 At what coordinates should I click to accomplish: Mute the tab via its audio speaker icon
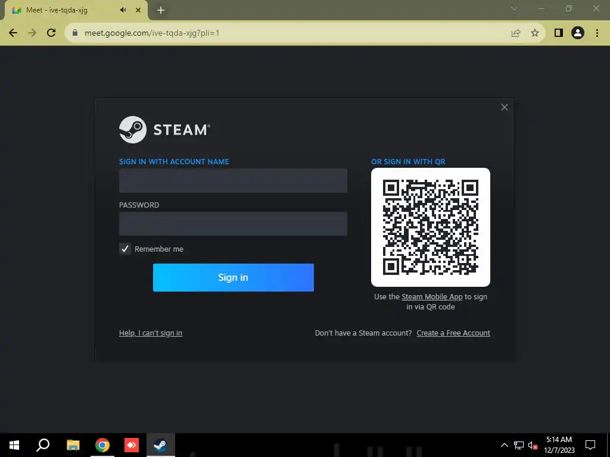coord(123,10)
